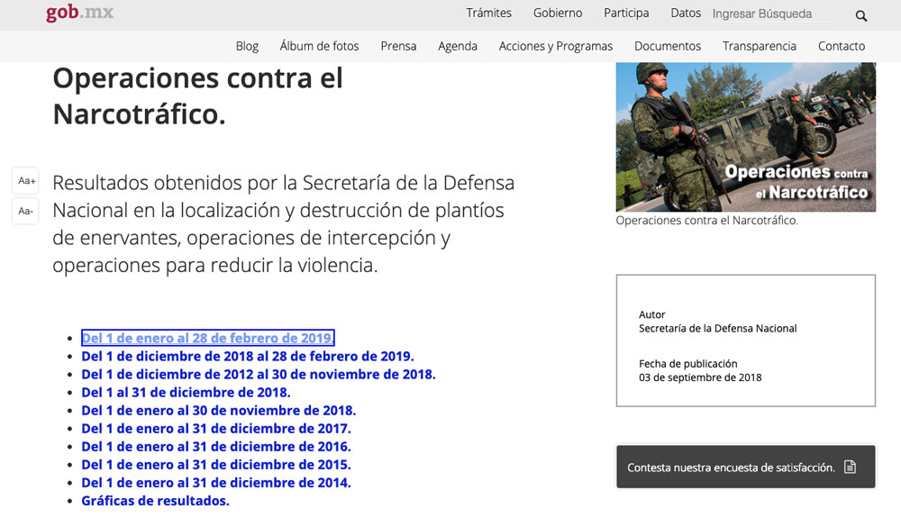Click the Operaciones contra el Narcotráfico soldier image
The width and height of the screenshot is (901, 518).
point(746,137)
